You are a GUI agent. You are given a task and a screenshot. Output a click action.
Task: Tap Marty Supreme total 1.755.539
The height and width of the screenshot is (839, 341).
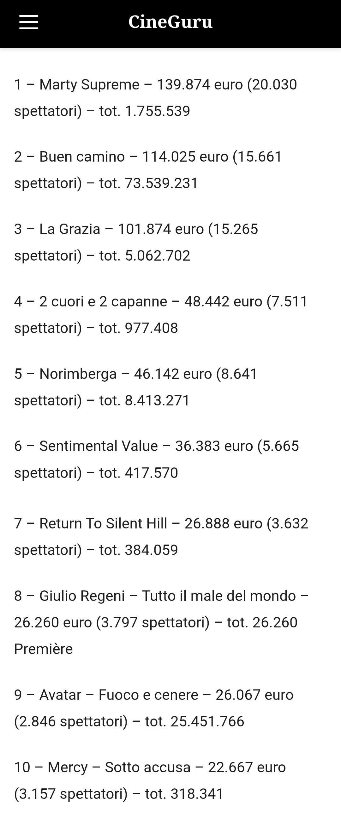(x=157, y=111)
